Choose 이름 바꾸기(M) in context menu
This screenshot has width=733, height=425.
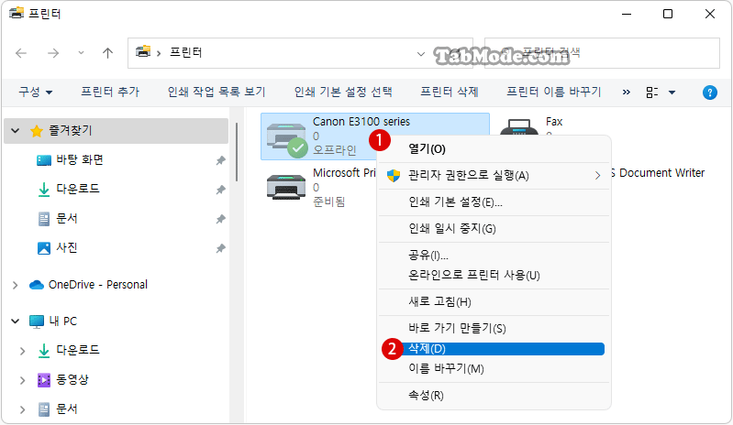(494, 369)
